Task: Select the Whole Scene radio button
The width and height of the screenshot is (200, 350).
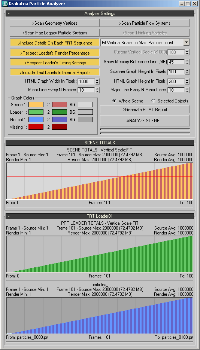Action: [x=114, y=101]
